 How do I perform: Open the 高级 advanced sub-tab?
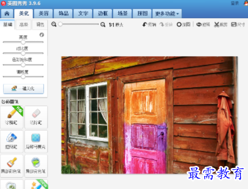[x=24, y=25]
